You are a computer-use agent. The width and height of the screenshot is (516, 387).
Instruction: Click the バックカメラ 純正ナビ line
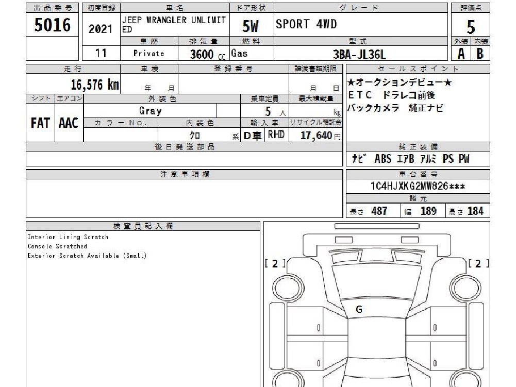pos(395,108)
